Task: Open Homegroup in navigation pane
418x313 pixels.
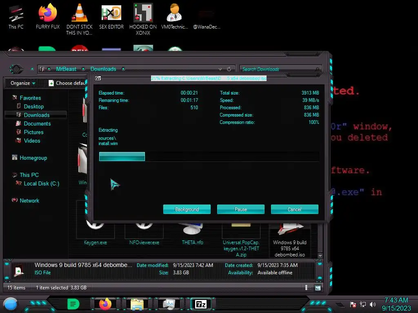Action: pyautogui.click(x=33, y=158)
